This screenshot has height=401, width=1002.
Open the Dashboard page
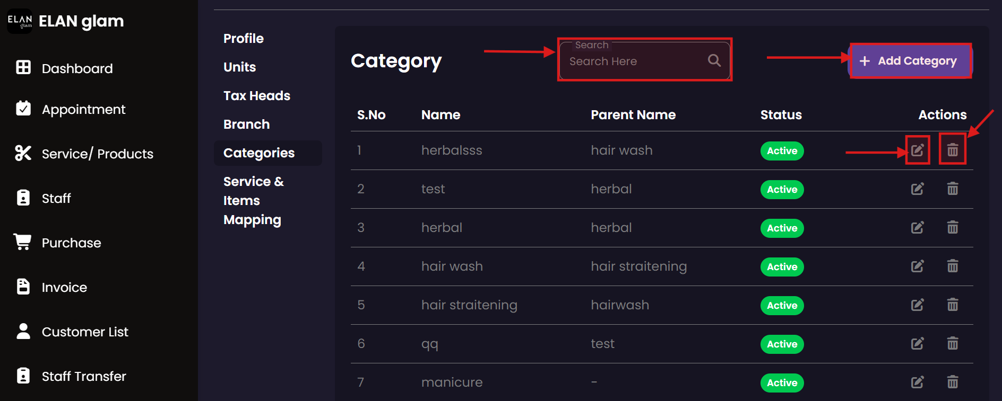click(77, 68)
